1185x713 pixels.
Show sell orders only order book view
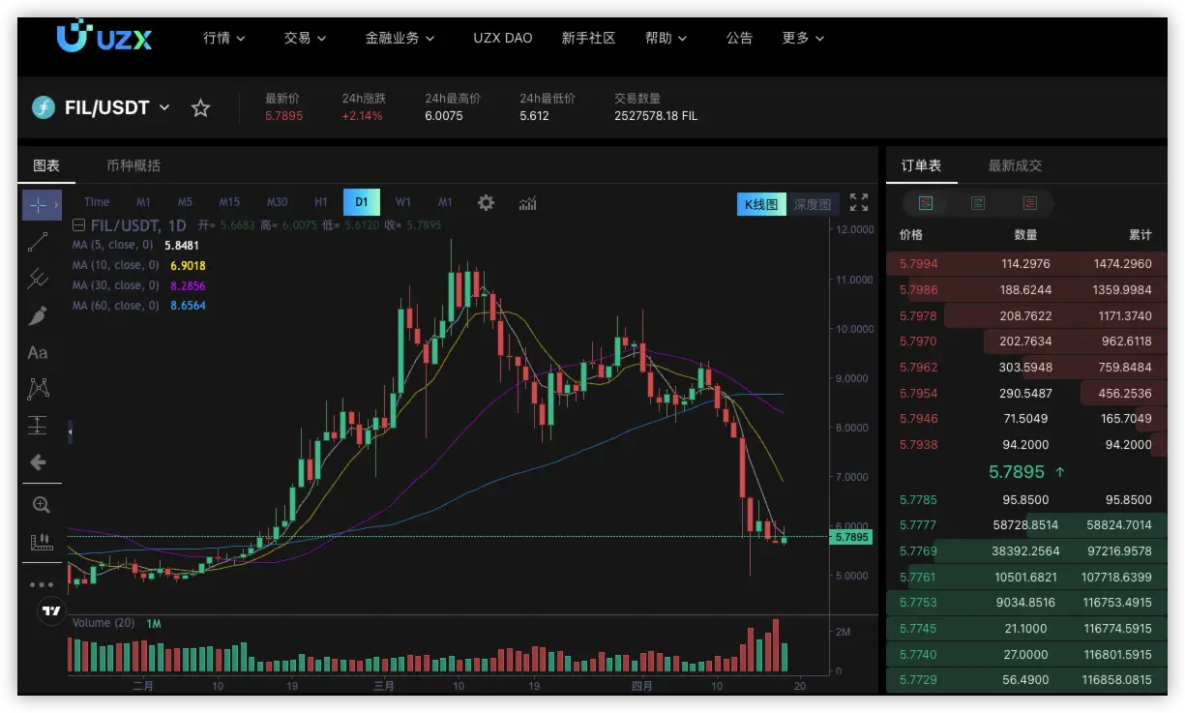point(1029,203)
